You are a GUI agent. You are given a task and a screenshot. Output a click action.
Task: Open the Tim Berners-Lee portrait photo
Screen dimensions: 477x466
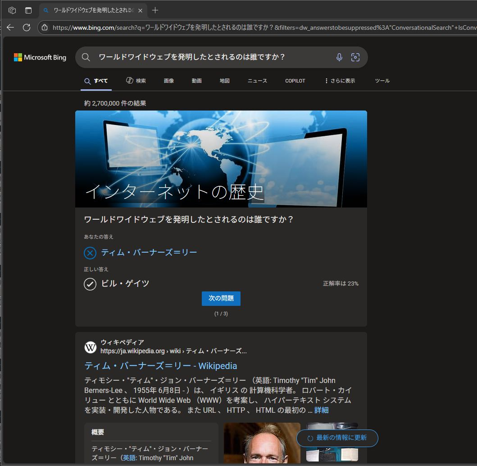(262, 443)
